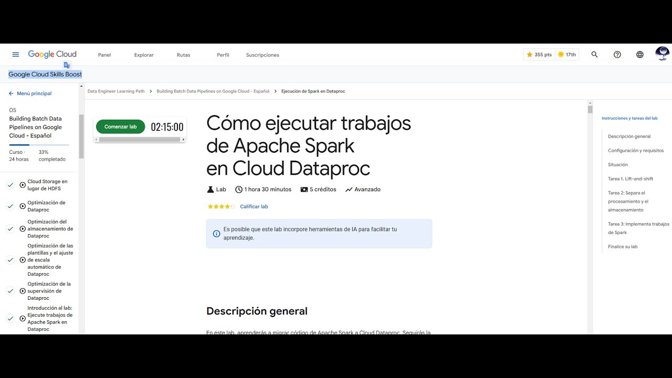672x378 pixels.
Task: Toggle checkmark for Optimización de Dataproc
Action: 10,206
